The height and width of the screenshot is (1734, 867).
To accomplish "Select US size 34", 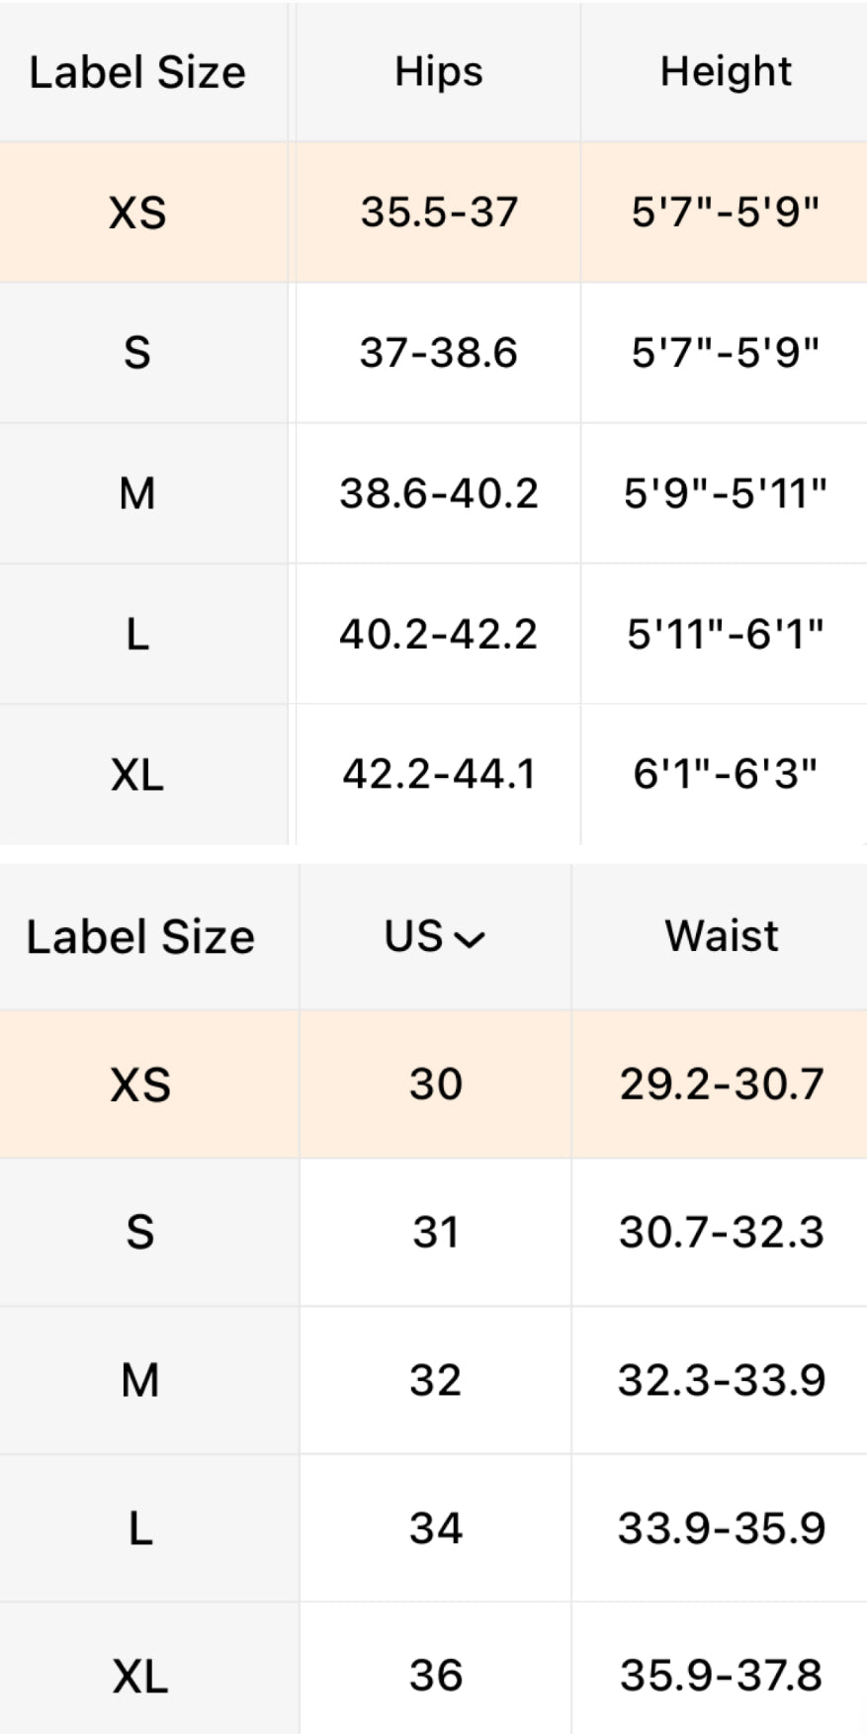I will click(x=436, y=1528).
